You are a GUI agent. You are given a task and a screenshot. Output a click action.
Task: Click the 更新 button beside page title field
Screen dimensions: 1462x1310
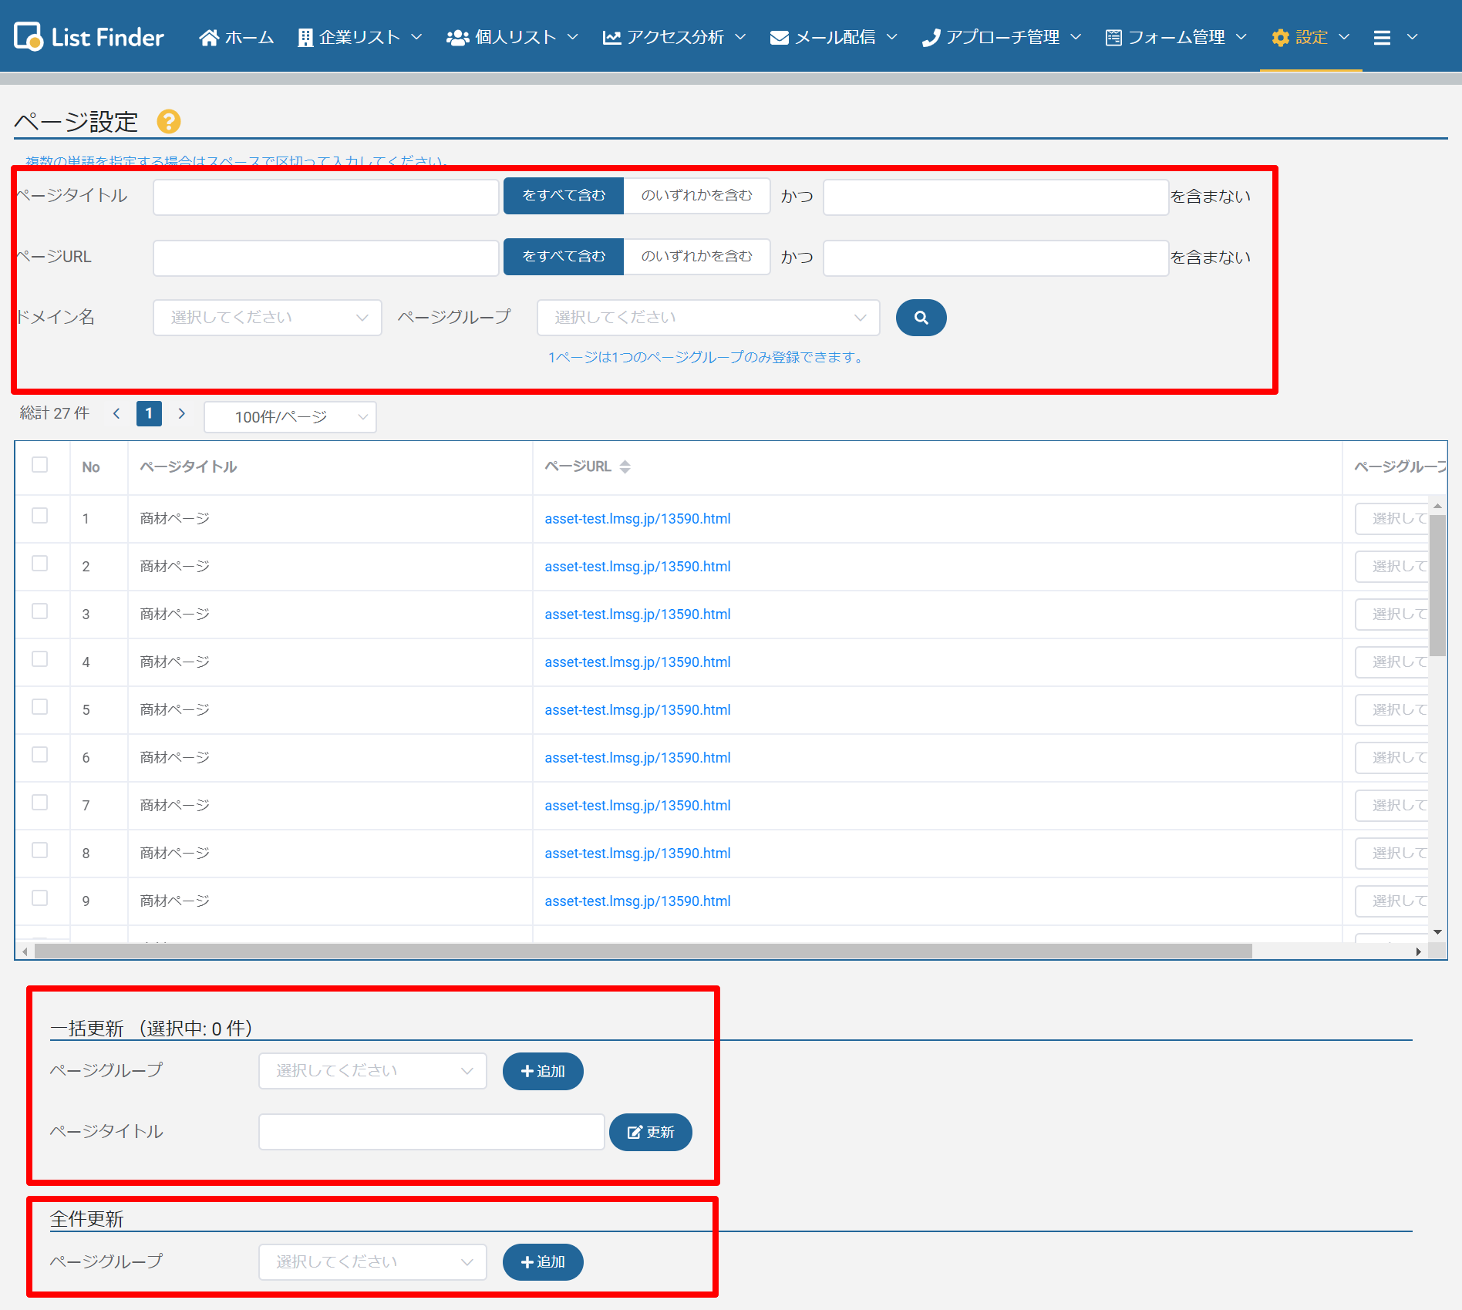point(650,1132)
